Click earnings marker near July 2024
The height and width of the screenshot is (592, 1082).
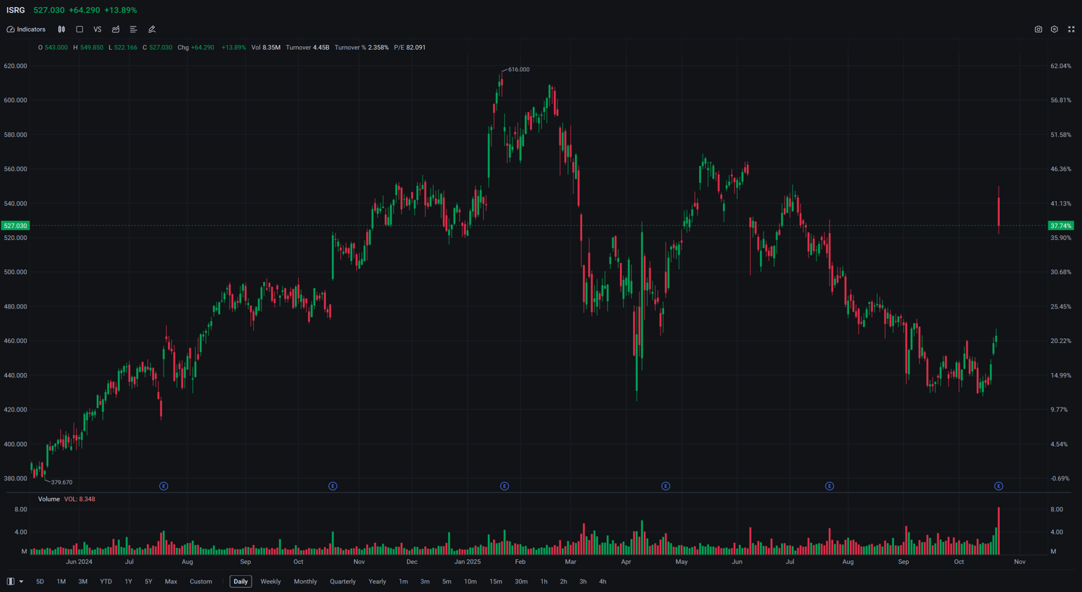click(x=163, y=486)
